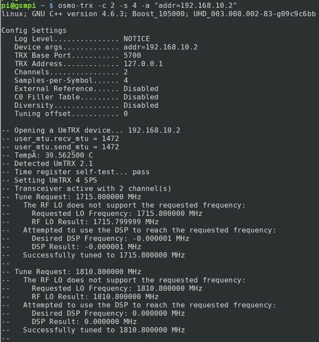Viewport: 319px width, 342px height.
Task: Click the TRX Base Port 5700 value
Action: 132,55
